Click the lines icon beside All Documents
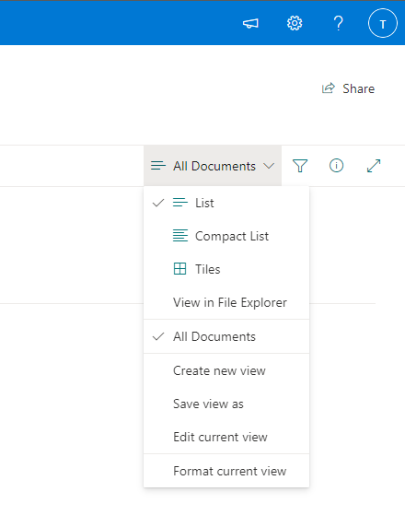Image resolution: width=405 pixels, height=527 pixels. click(158, 166)
